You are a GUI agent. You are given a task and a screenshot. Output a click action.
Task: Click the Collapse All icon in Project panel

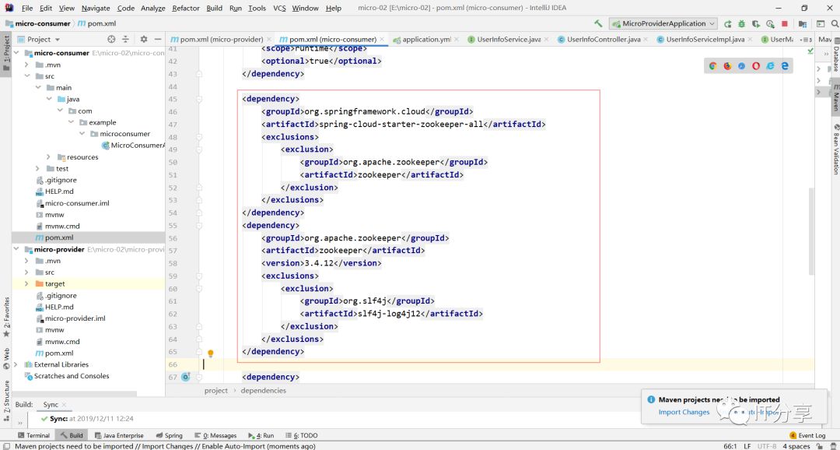click(125, 39)
